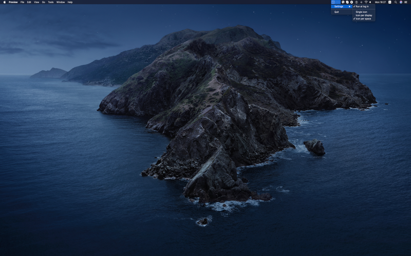Select Icon per space mode

click(364, 18)
